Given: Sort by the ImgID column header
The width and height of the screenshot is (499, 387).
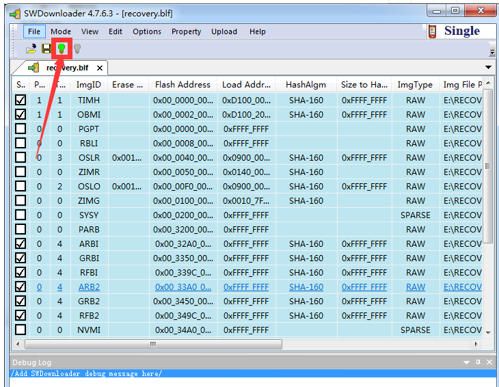Looking at the screenshot, I should (x=88, y=85).
